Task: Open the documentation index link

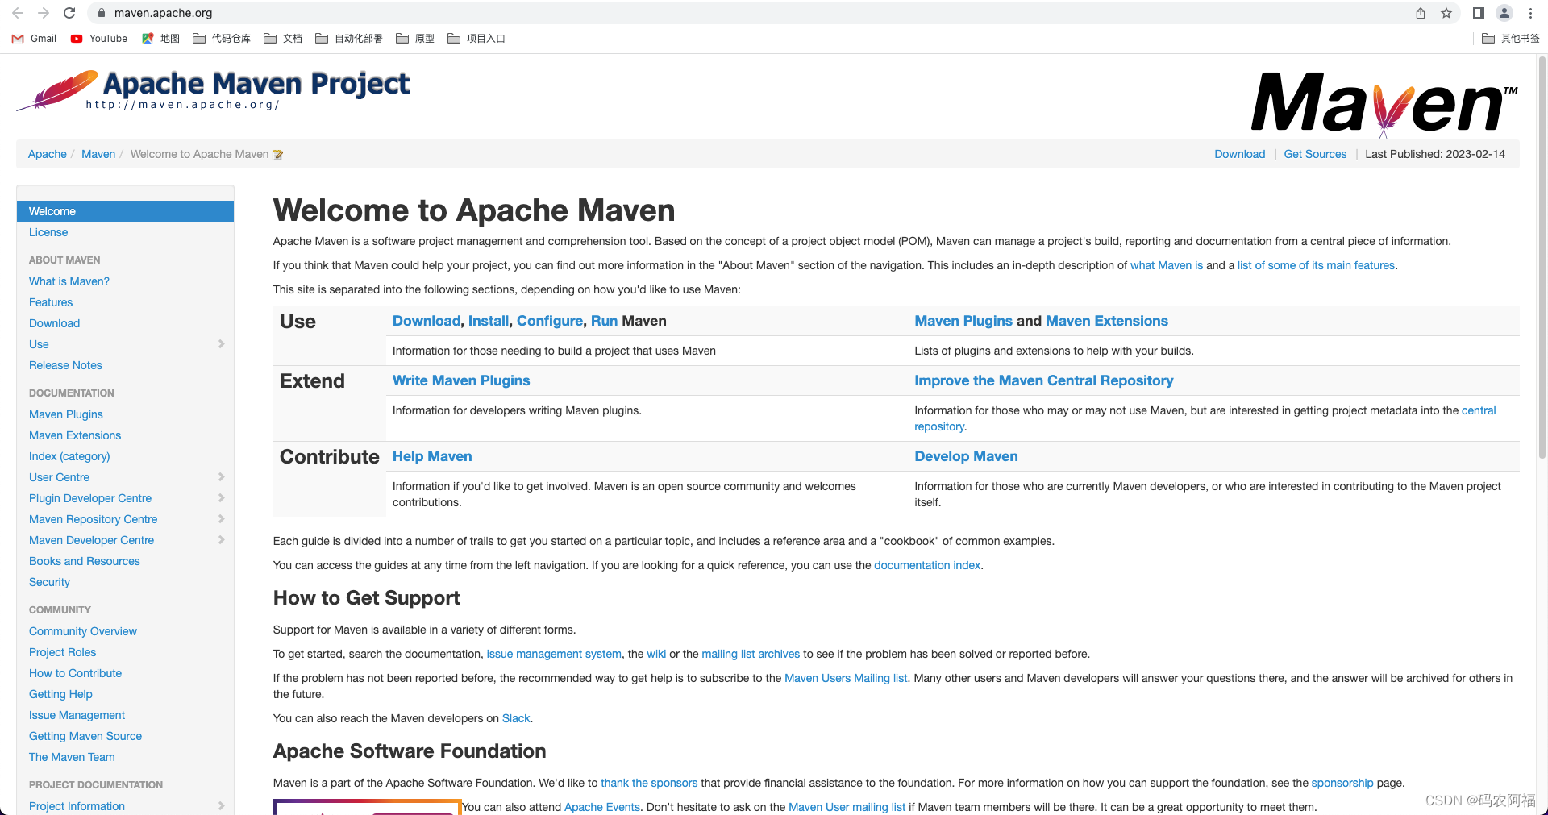Action: tap(927, 565)
